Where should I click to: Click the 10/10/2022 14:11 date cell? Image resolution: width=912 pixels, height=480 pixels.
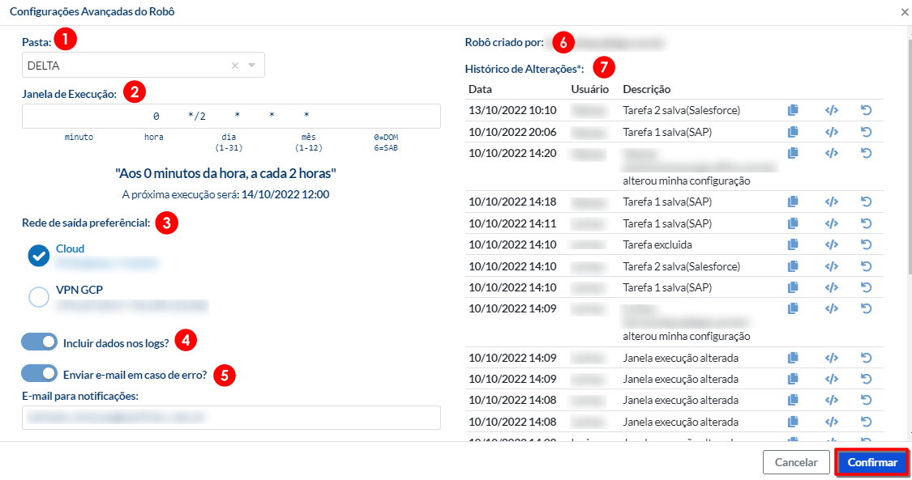click(512, 223)
